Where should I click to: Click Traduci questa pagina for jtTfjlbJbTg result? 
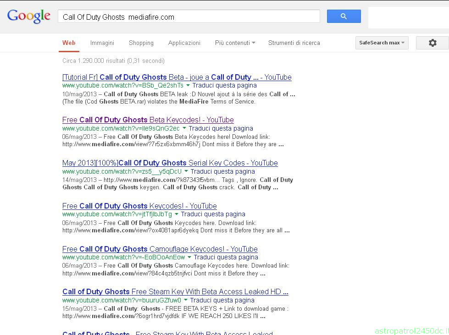coord(213,214)
